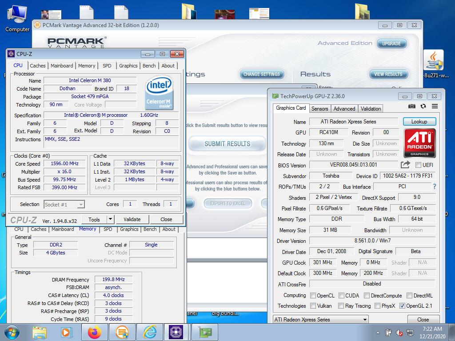Click the Driver Version field in GPU-Z
Image resolution: width=455 pixels, height=341 pixels.
pyautogui.click(x=372, y=240)
